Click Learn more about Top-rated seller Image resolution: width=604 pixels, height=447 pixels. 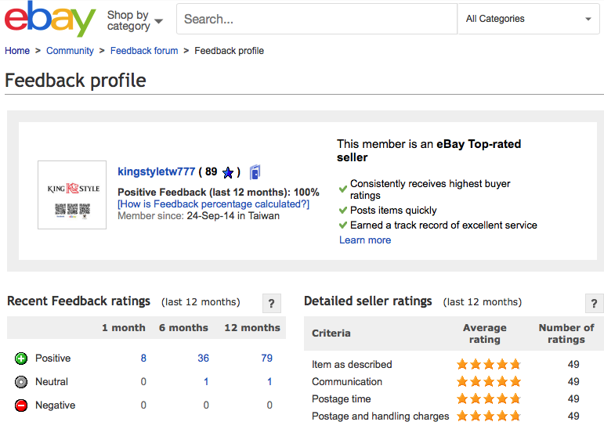[365, 240]
